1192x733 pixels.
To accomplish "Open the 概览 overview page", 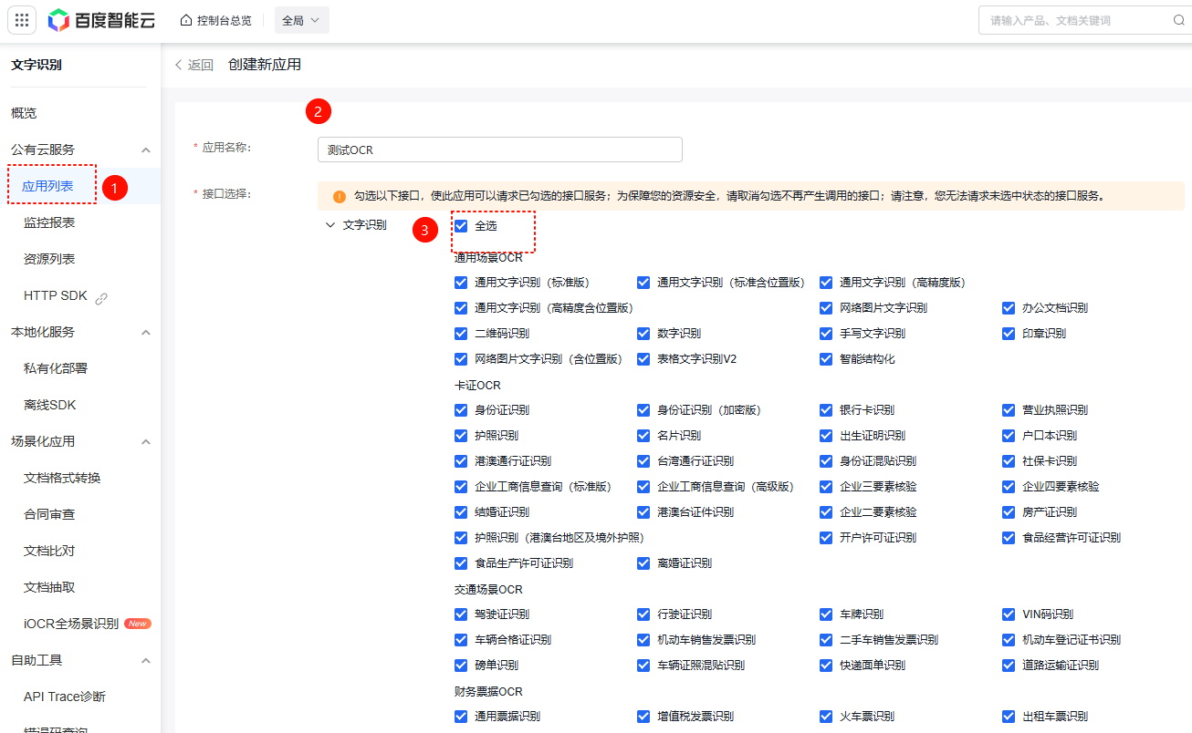I will [24, 113].
